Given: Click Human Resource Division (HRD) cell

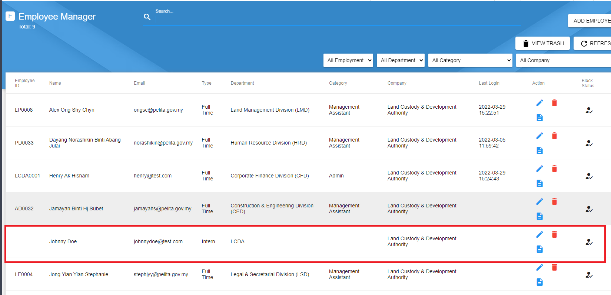Looking at the screenshot, I should 269,143.
